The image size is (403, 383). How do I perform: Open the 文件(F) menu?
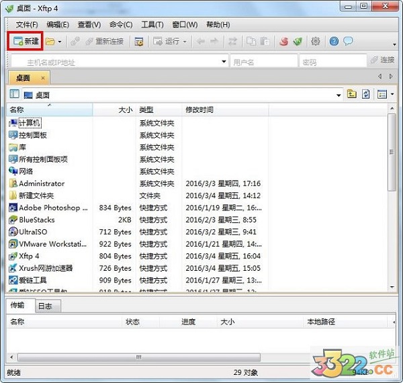pyautogui.click(x=27, y=25)
